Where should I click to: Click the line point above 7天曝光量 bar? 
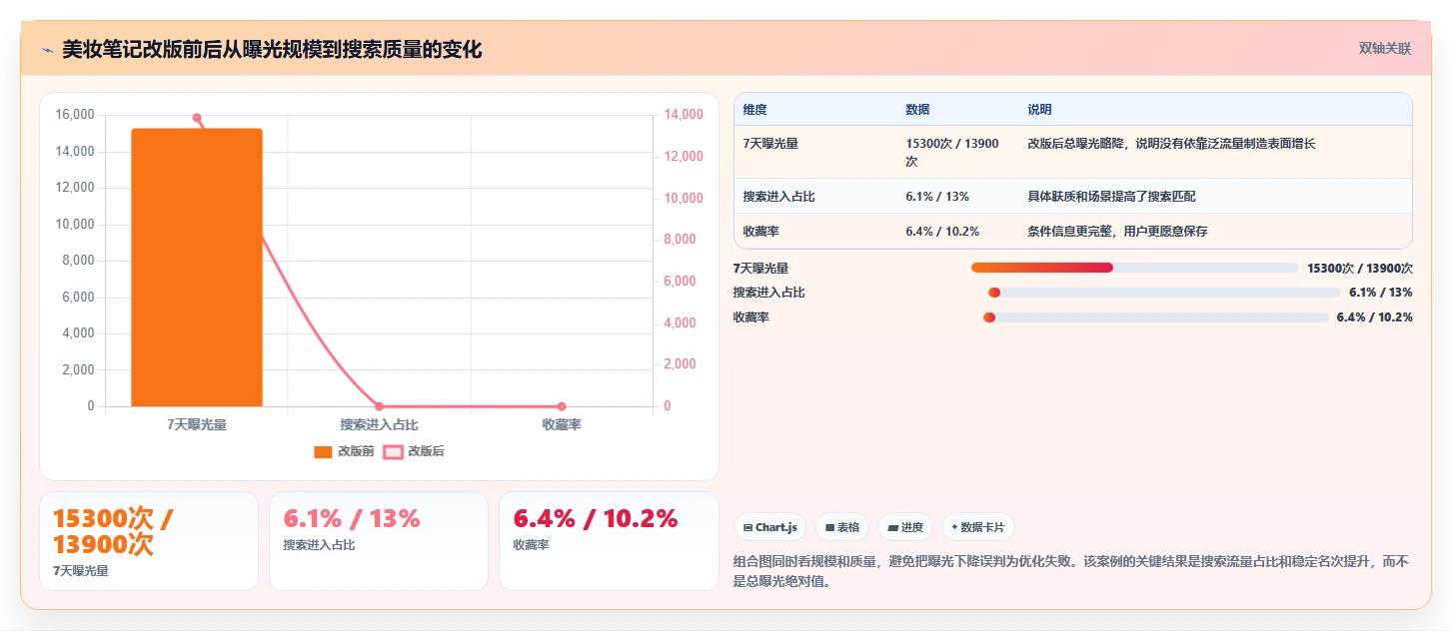tap(197, 118)
